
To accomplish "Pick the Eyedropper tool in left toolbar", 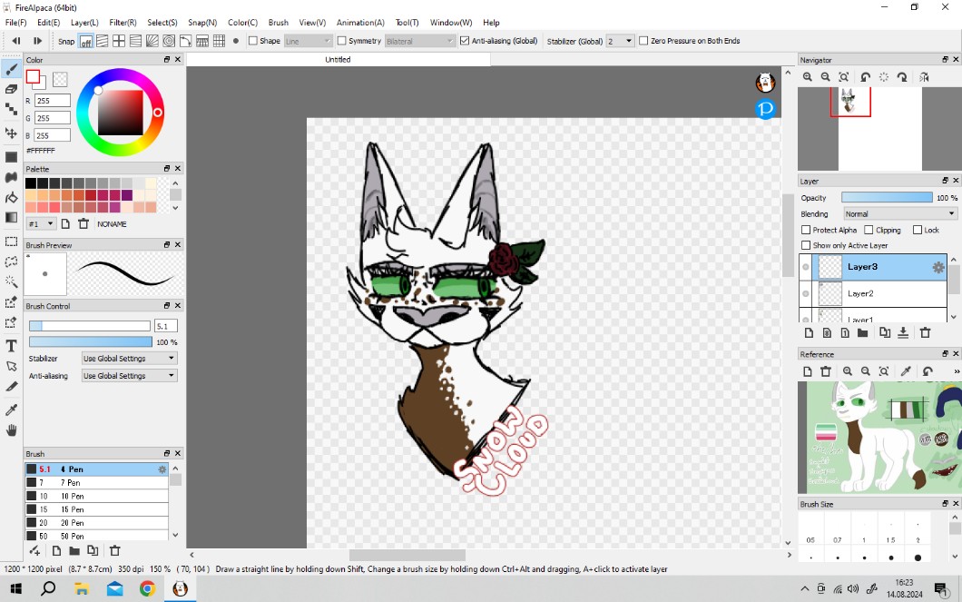I will 12,410.
